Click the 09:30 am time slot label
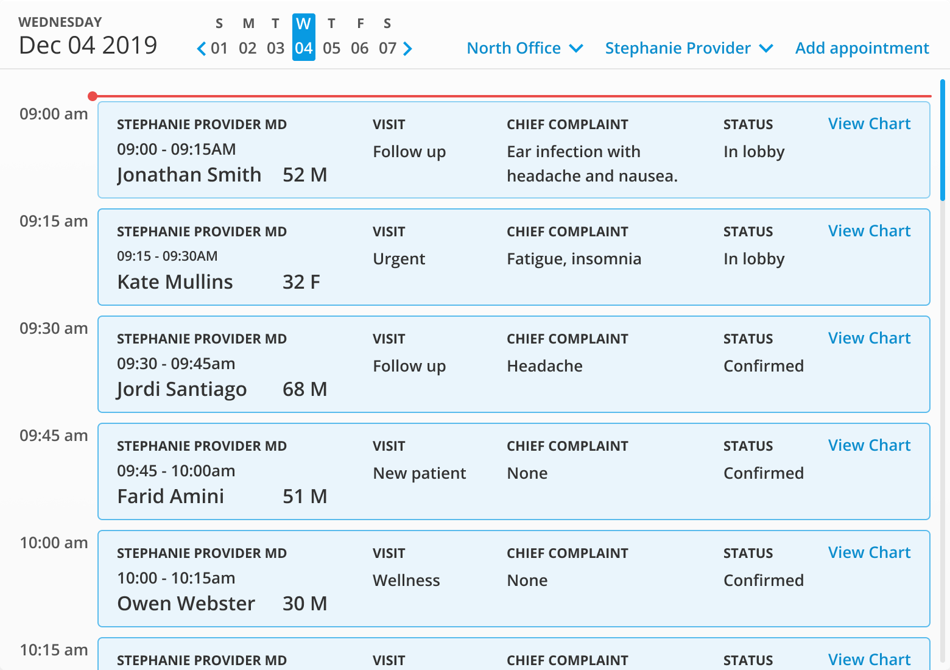 pyautogui.click(x=54, y=328)
